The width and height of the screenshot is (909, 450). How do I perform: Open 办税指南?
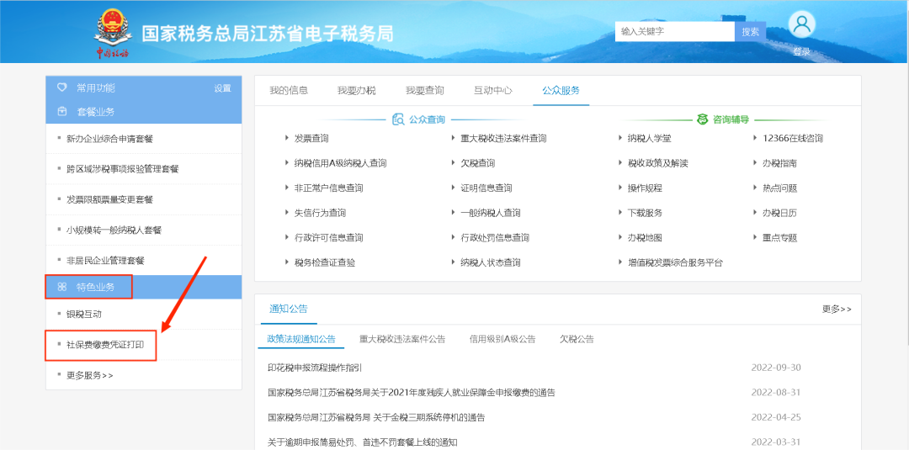pyautogui.click(x=779, y=163)
